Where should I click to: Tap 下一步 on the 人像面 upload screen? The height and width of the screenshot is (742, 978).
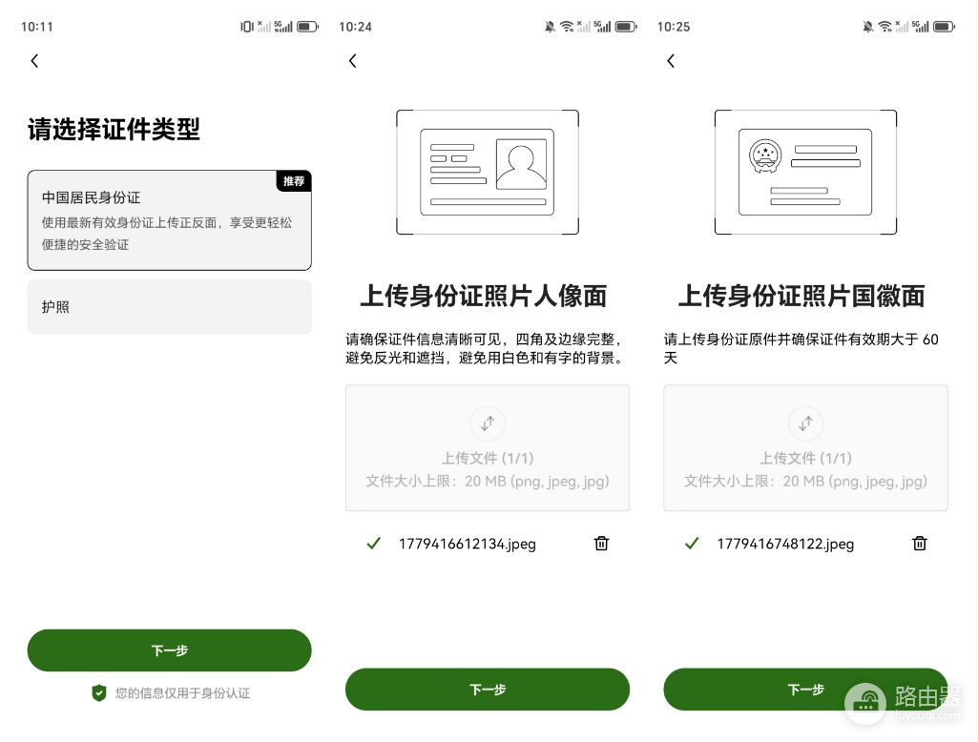[x=488, y=689]
